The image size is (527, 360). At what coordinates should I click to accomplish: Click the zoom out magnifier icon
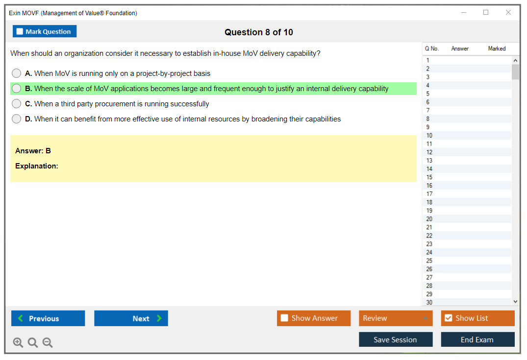point(48,343)
